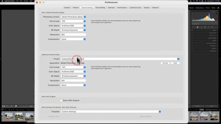This screenshot has width=221, height=124.
Task: Toggle the Transform panel switch
Action: point(192,46)
